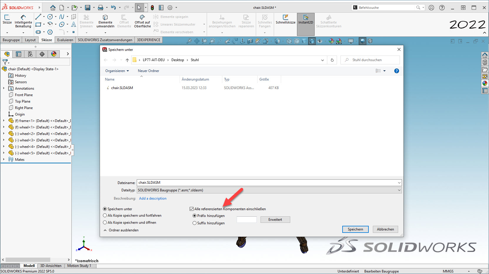Open the Appearances sphere icon in the right task pane
489x274 pixels.
point(485,83)
